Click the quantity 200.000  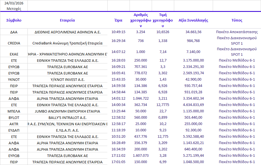(x=141, y=149)
